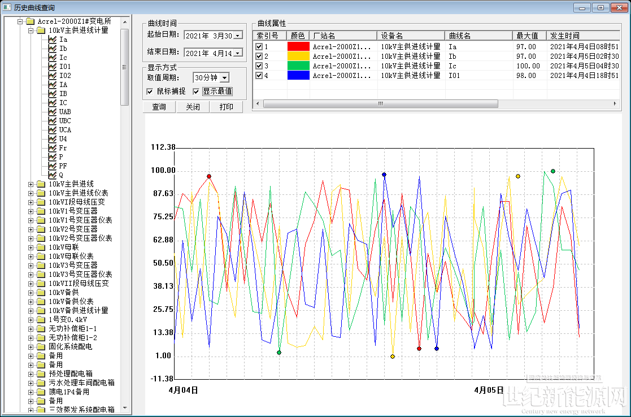Uncheck curve index 3 checkbox
The image size is (631, 417).
[x=259, y=66]
